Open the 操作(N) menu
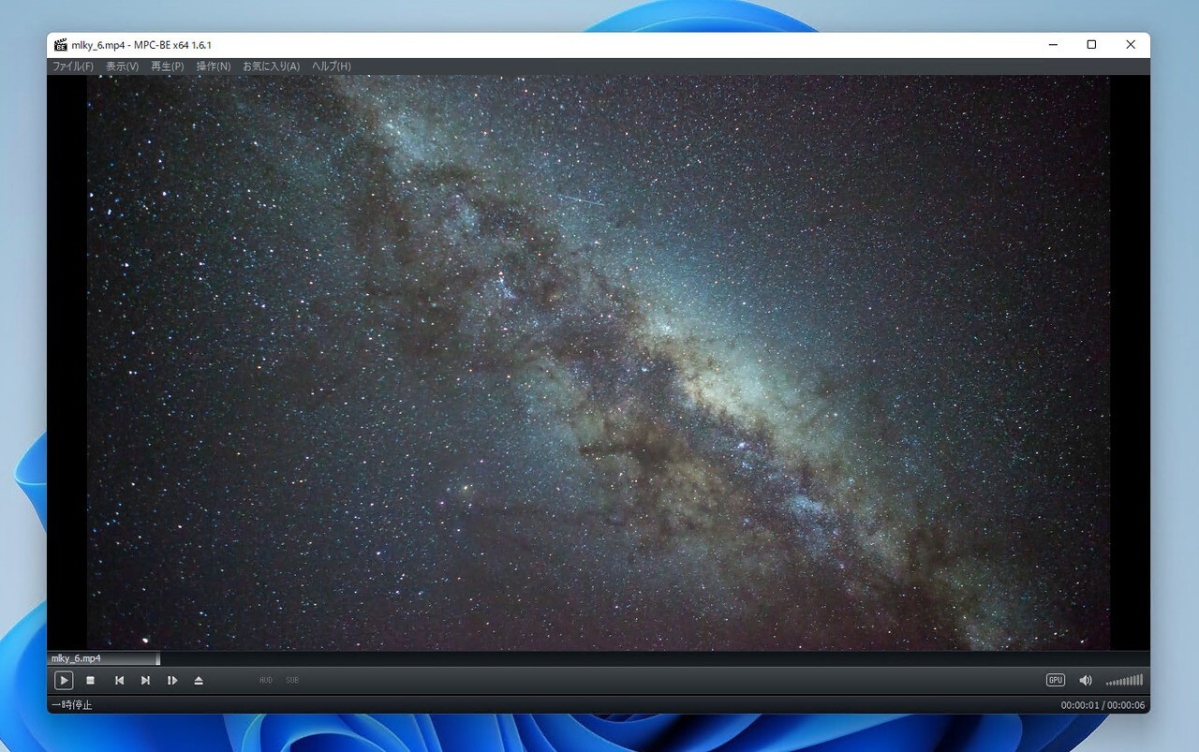1199x752 pixels. pyautogui.click(x=213, y=66)
